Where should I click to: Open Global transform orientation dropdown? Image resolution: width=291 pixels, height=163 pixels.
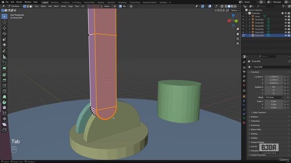(x=106, y=6)
